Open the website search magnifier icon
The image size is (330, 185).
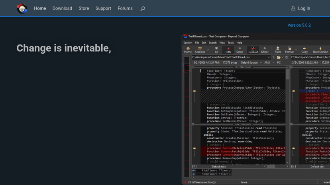[x=143, y=9]
